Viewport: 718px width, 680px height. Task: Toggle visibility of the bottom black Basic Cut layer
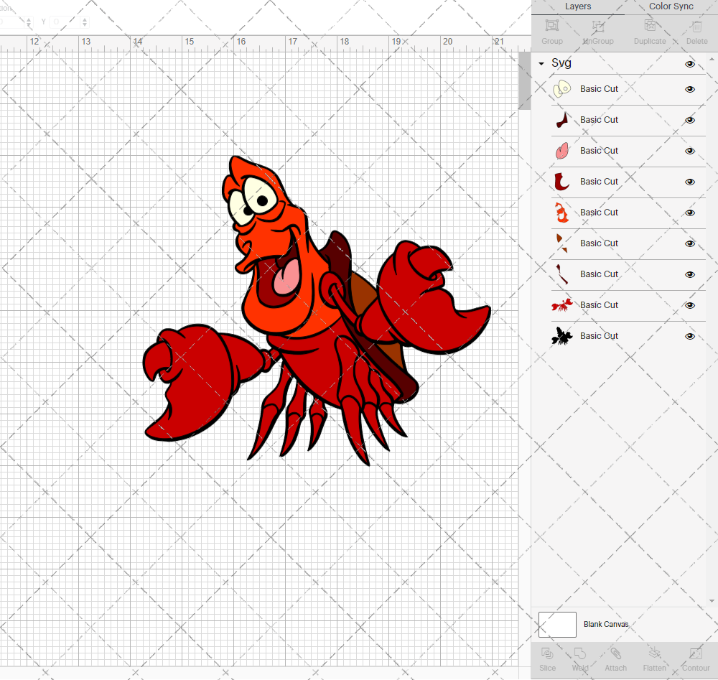(x=689, y=335)
